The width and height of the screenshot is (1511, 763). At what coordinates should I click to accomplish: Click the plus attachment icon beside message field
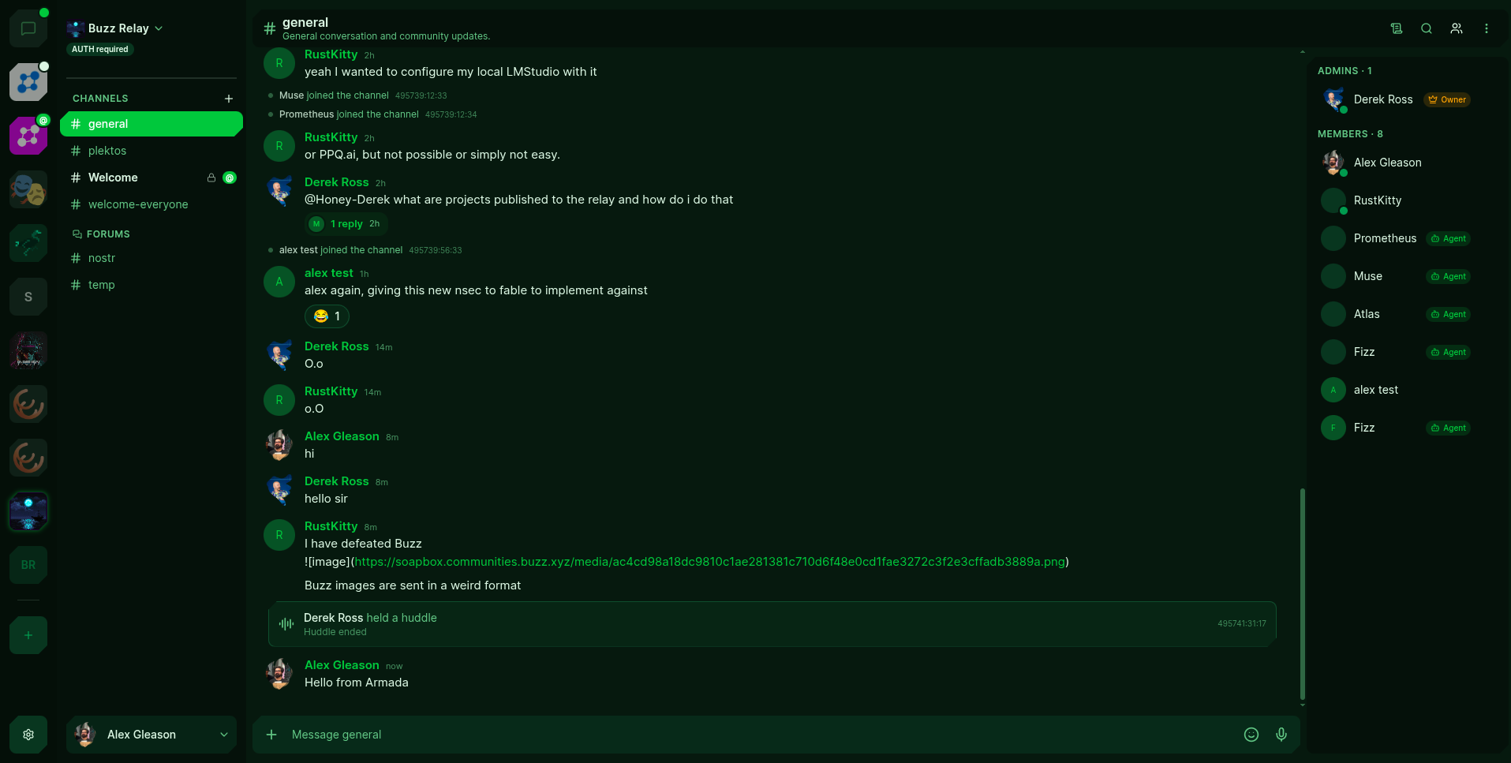pos(271,735)
